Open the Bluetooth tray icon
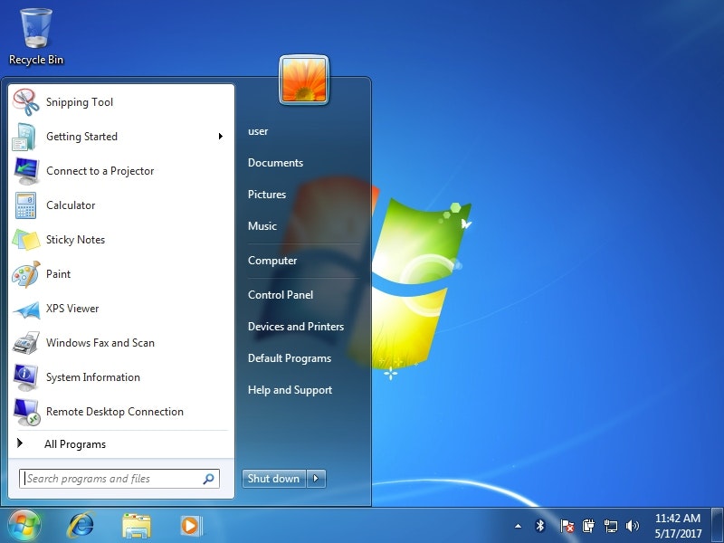Viewport: 724px width, 543px height. (x=540, y=525)
